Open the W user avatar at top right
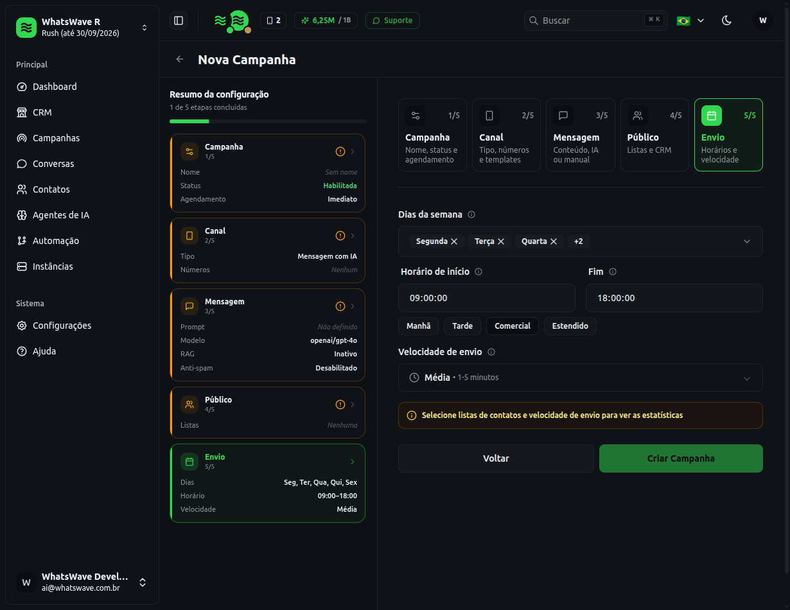The image size is (790, 610). [763, 21]
